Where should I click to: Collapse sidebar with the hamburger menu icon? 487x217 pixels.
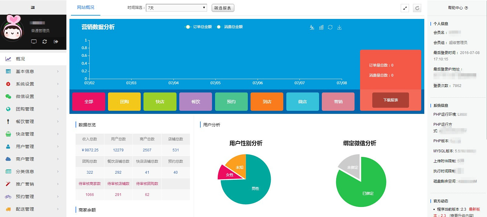(x=33, y=8)
